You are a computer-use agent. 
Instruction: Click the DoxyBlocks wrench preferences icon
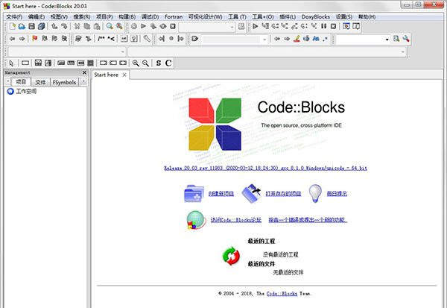[x=147, y=39]
